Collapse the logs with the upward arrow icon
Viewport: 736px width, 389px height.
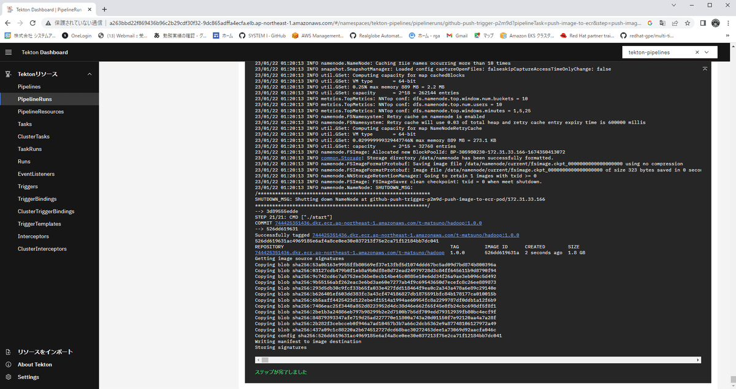pos(704,69)
